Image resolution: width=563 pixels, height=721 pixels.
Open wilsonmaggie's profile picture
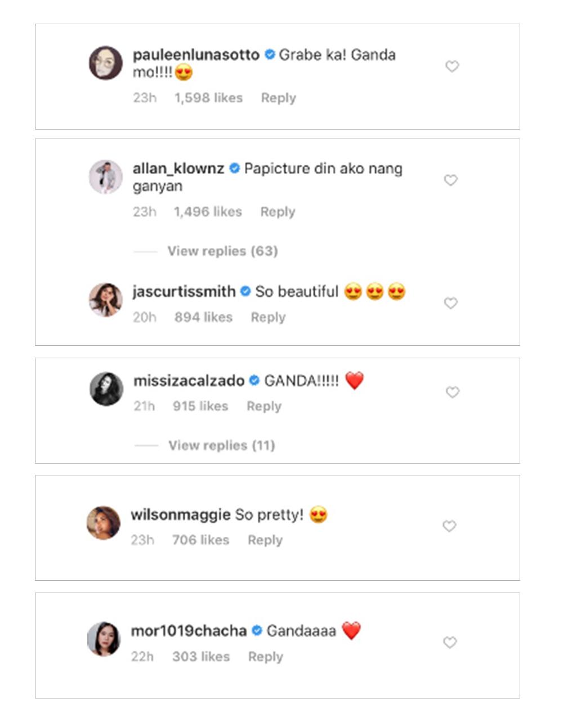104,523
